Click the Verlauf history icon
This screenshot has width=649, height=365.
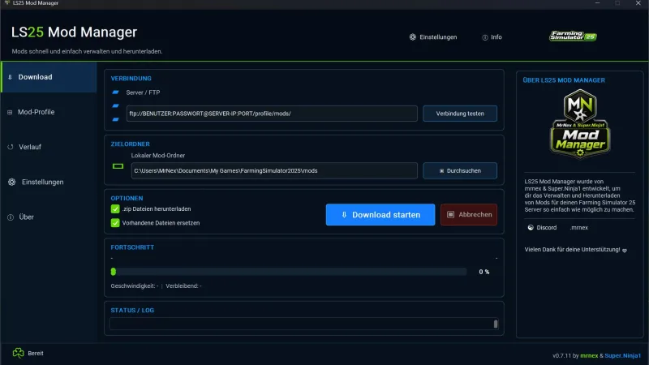(x=11, y=147)
